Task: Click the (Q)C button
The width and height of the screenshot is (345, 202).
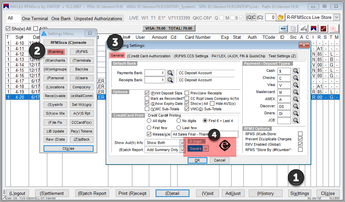Action: pos(251,17)
